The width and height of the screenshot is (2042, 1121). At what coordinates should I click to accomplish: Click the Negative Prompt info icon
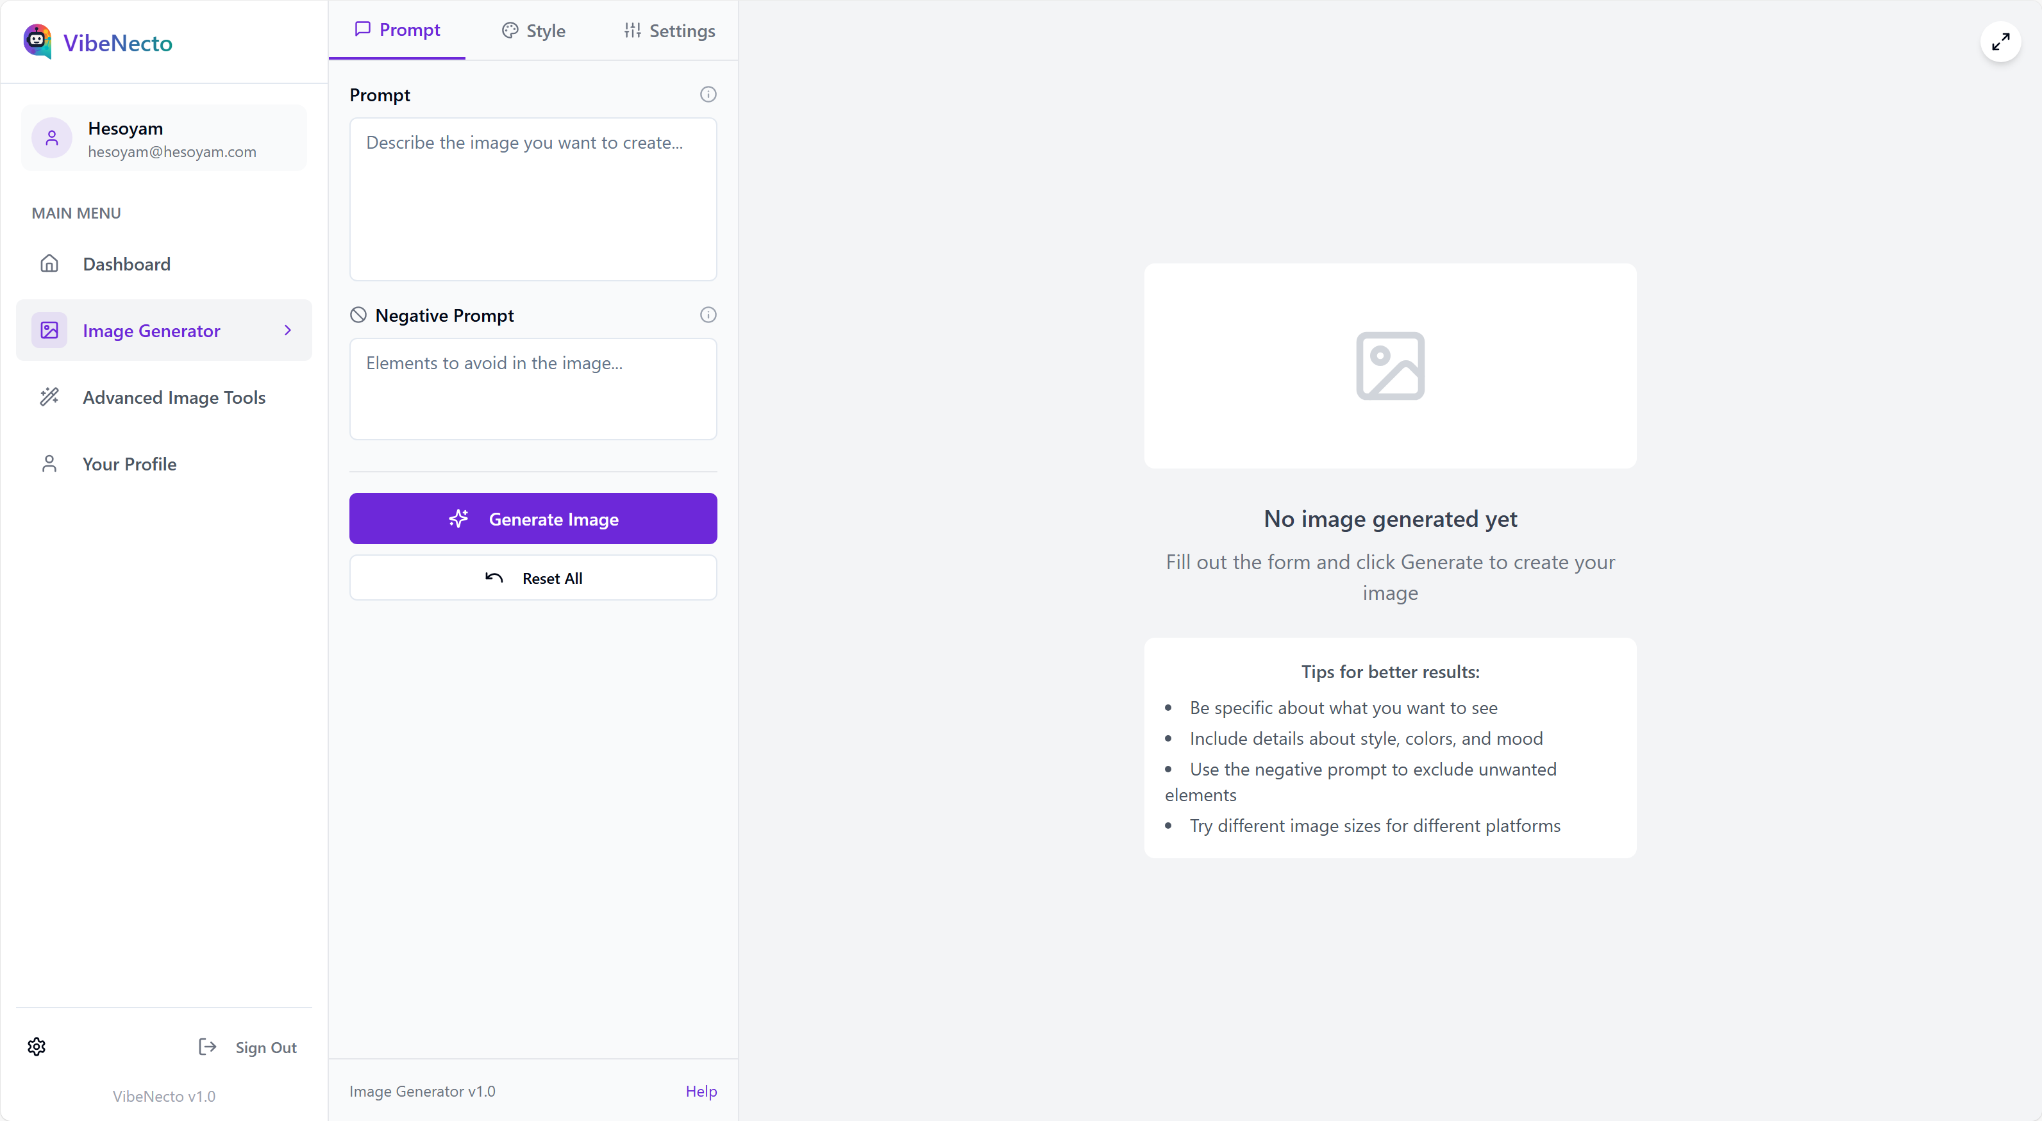(x=708, y=315)
